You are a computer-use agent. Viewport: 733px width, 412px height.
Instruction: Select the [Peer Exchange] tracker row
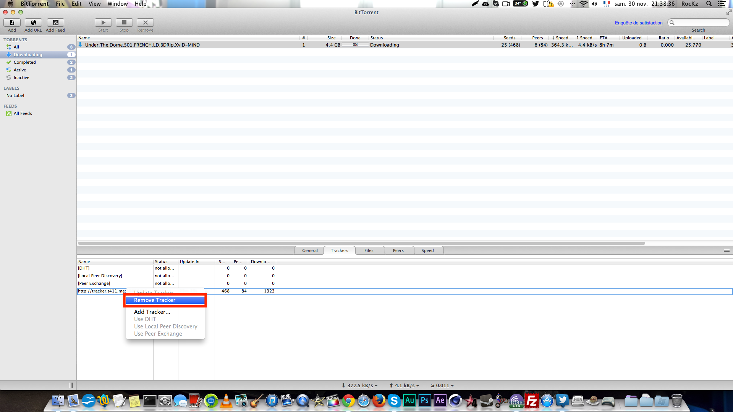(x=405, y=283)
